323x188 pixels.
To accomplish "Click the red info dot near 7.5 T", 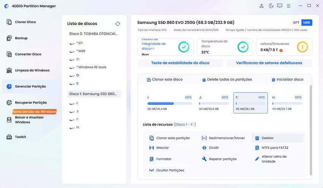I will click(x=281, y=50).
